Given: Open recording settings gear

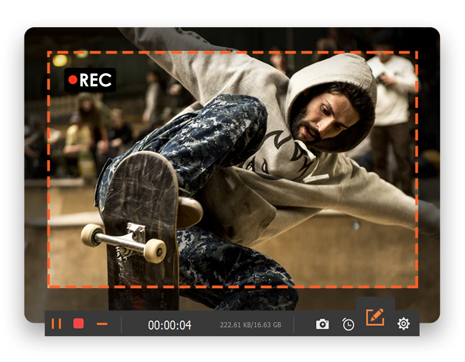Looking at the screenshot, I should (403, 324).
